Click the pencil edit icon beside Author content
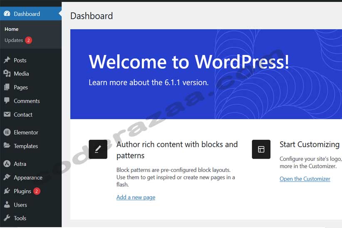342x228 pixels. [x=98, y=150]
